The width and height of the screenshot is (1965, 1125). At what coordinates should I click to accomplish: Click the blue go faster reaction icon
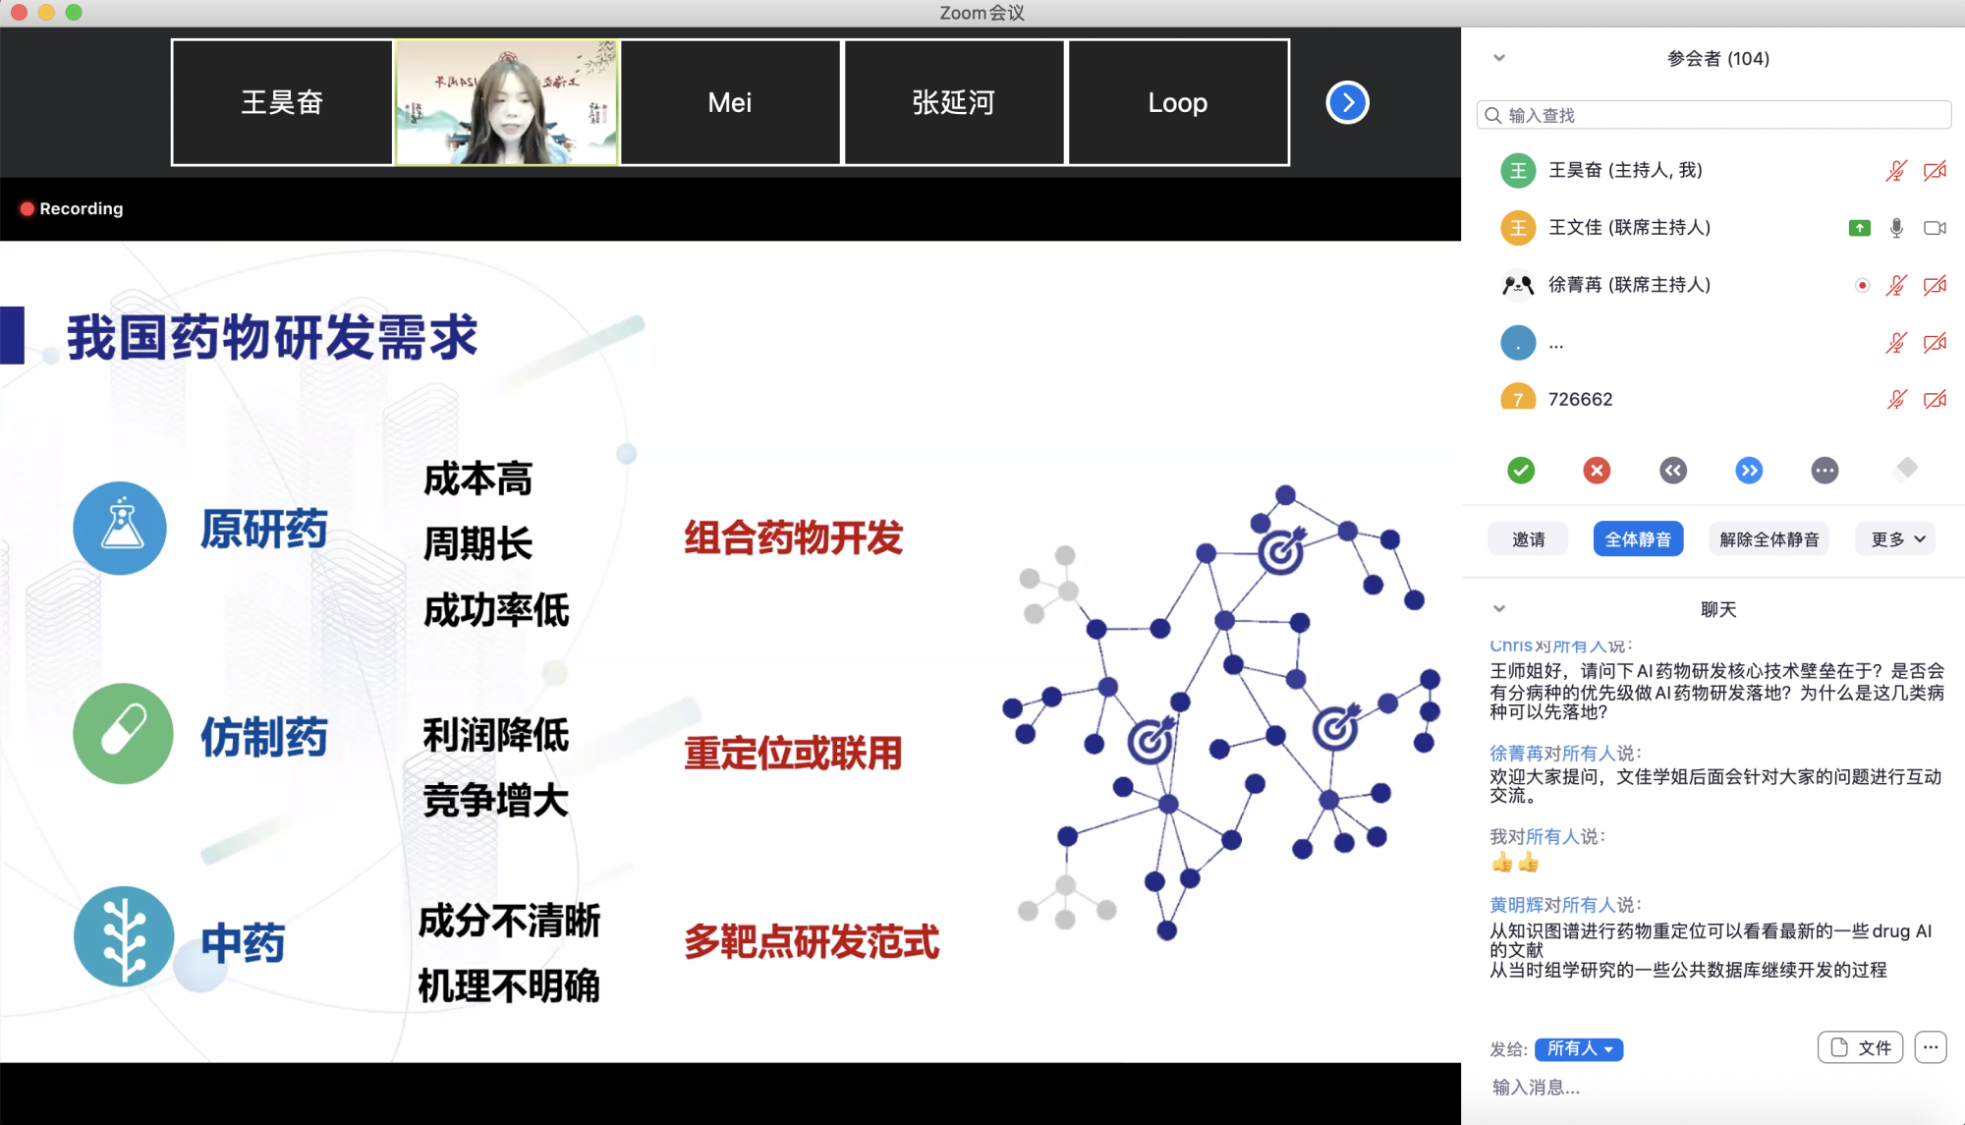tap(1749, 471)
